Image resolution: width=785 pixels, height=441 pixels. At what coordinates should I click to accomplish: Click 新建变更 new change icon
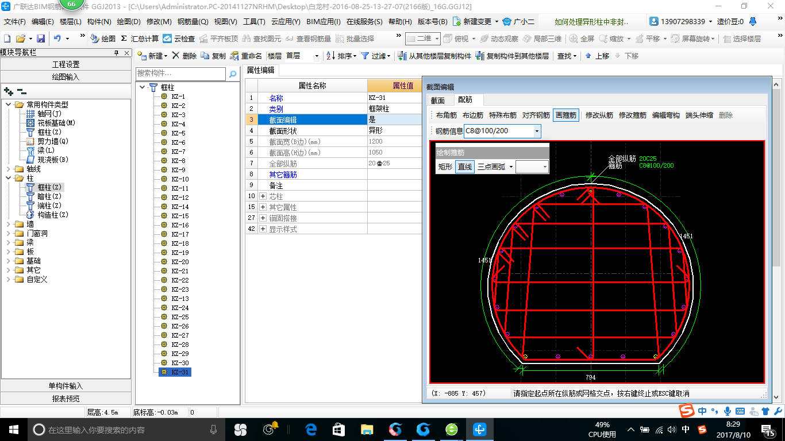point(457,21)
